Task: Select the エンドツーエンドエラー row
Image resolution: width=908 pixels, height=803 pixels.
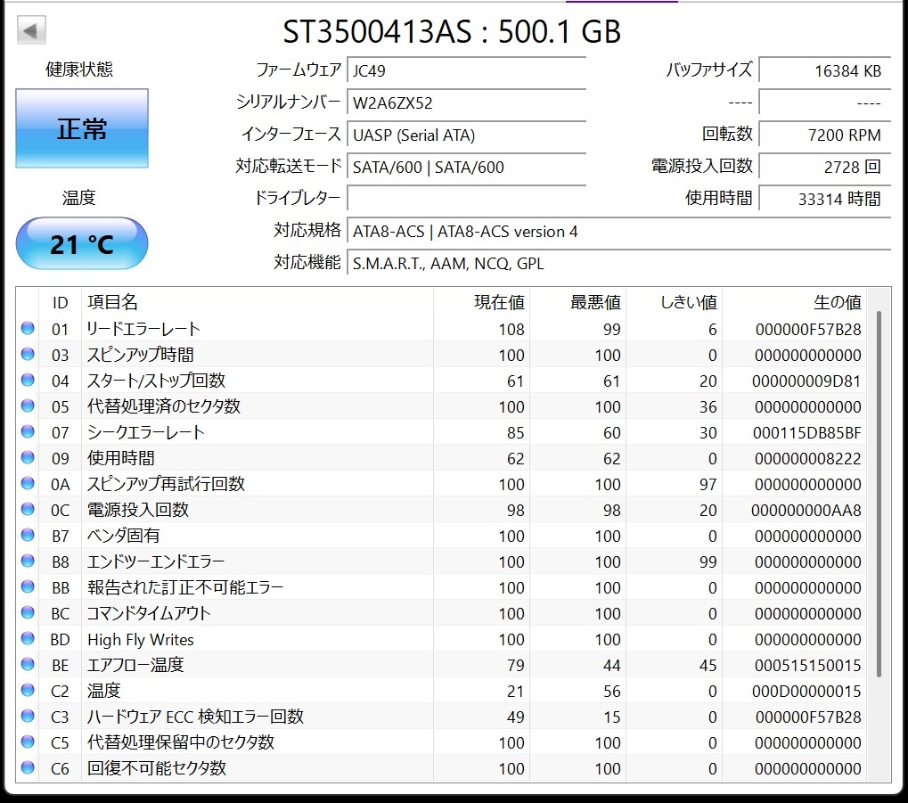Action: click(356, 561)
